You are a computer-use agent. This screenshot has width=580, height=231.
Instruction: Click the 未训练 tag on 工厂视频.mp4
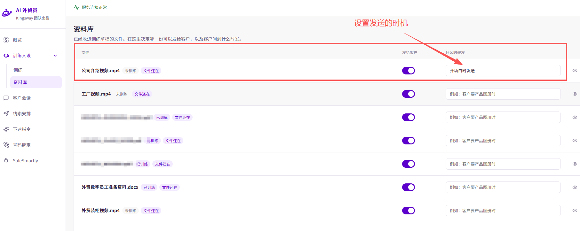point(122,94)
